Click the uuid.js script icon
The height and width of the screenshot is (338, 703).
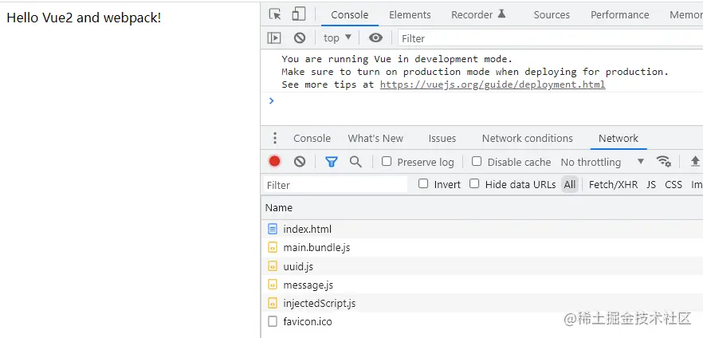point(273,266)
